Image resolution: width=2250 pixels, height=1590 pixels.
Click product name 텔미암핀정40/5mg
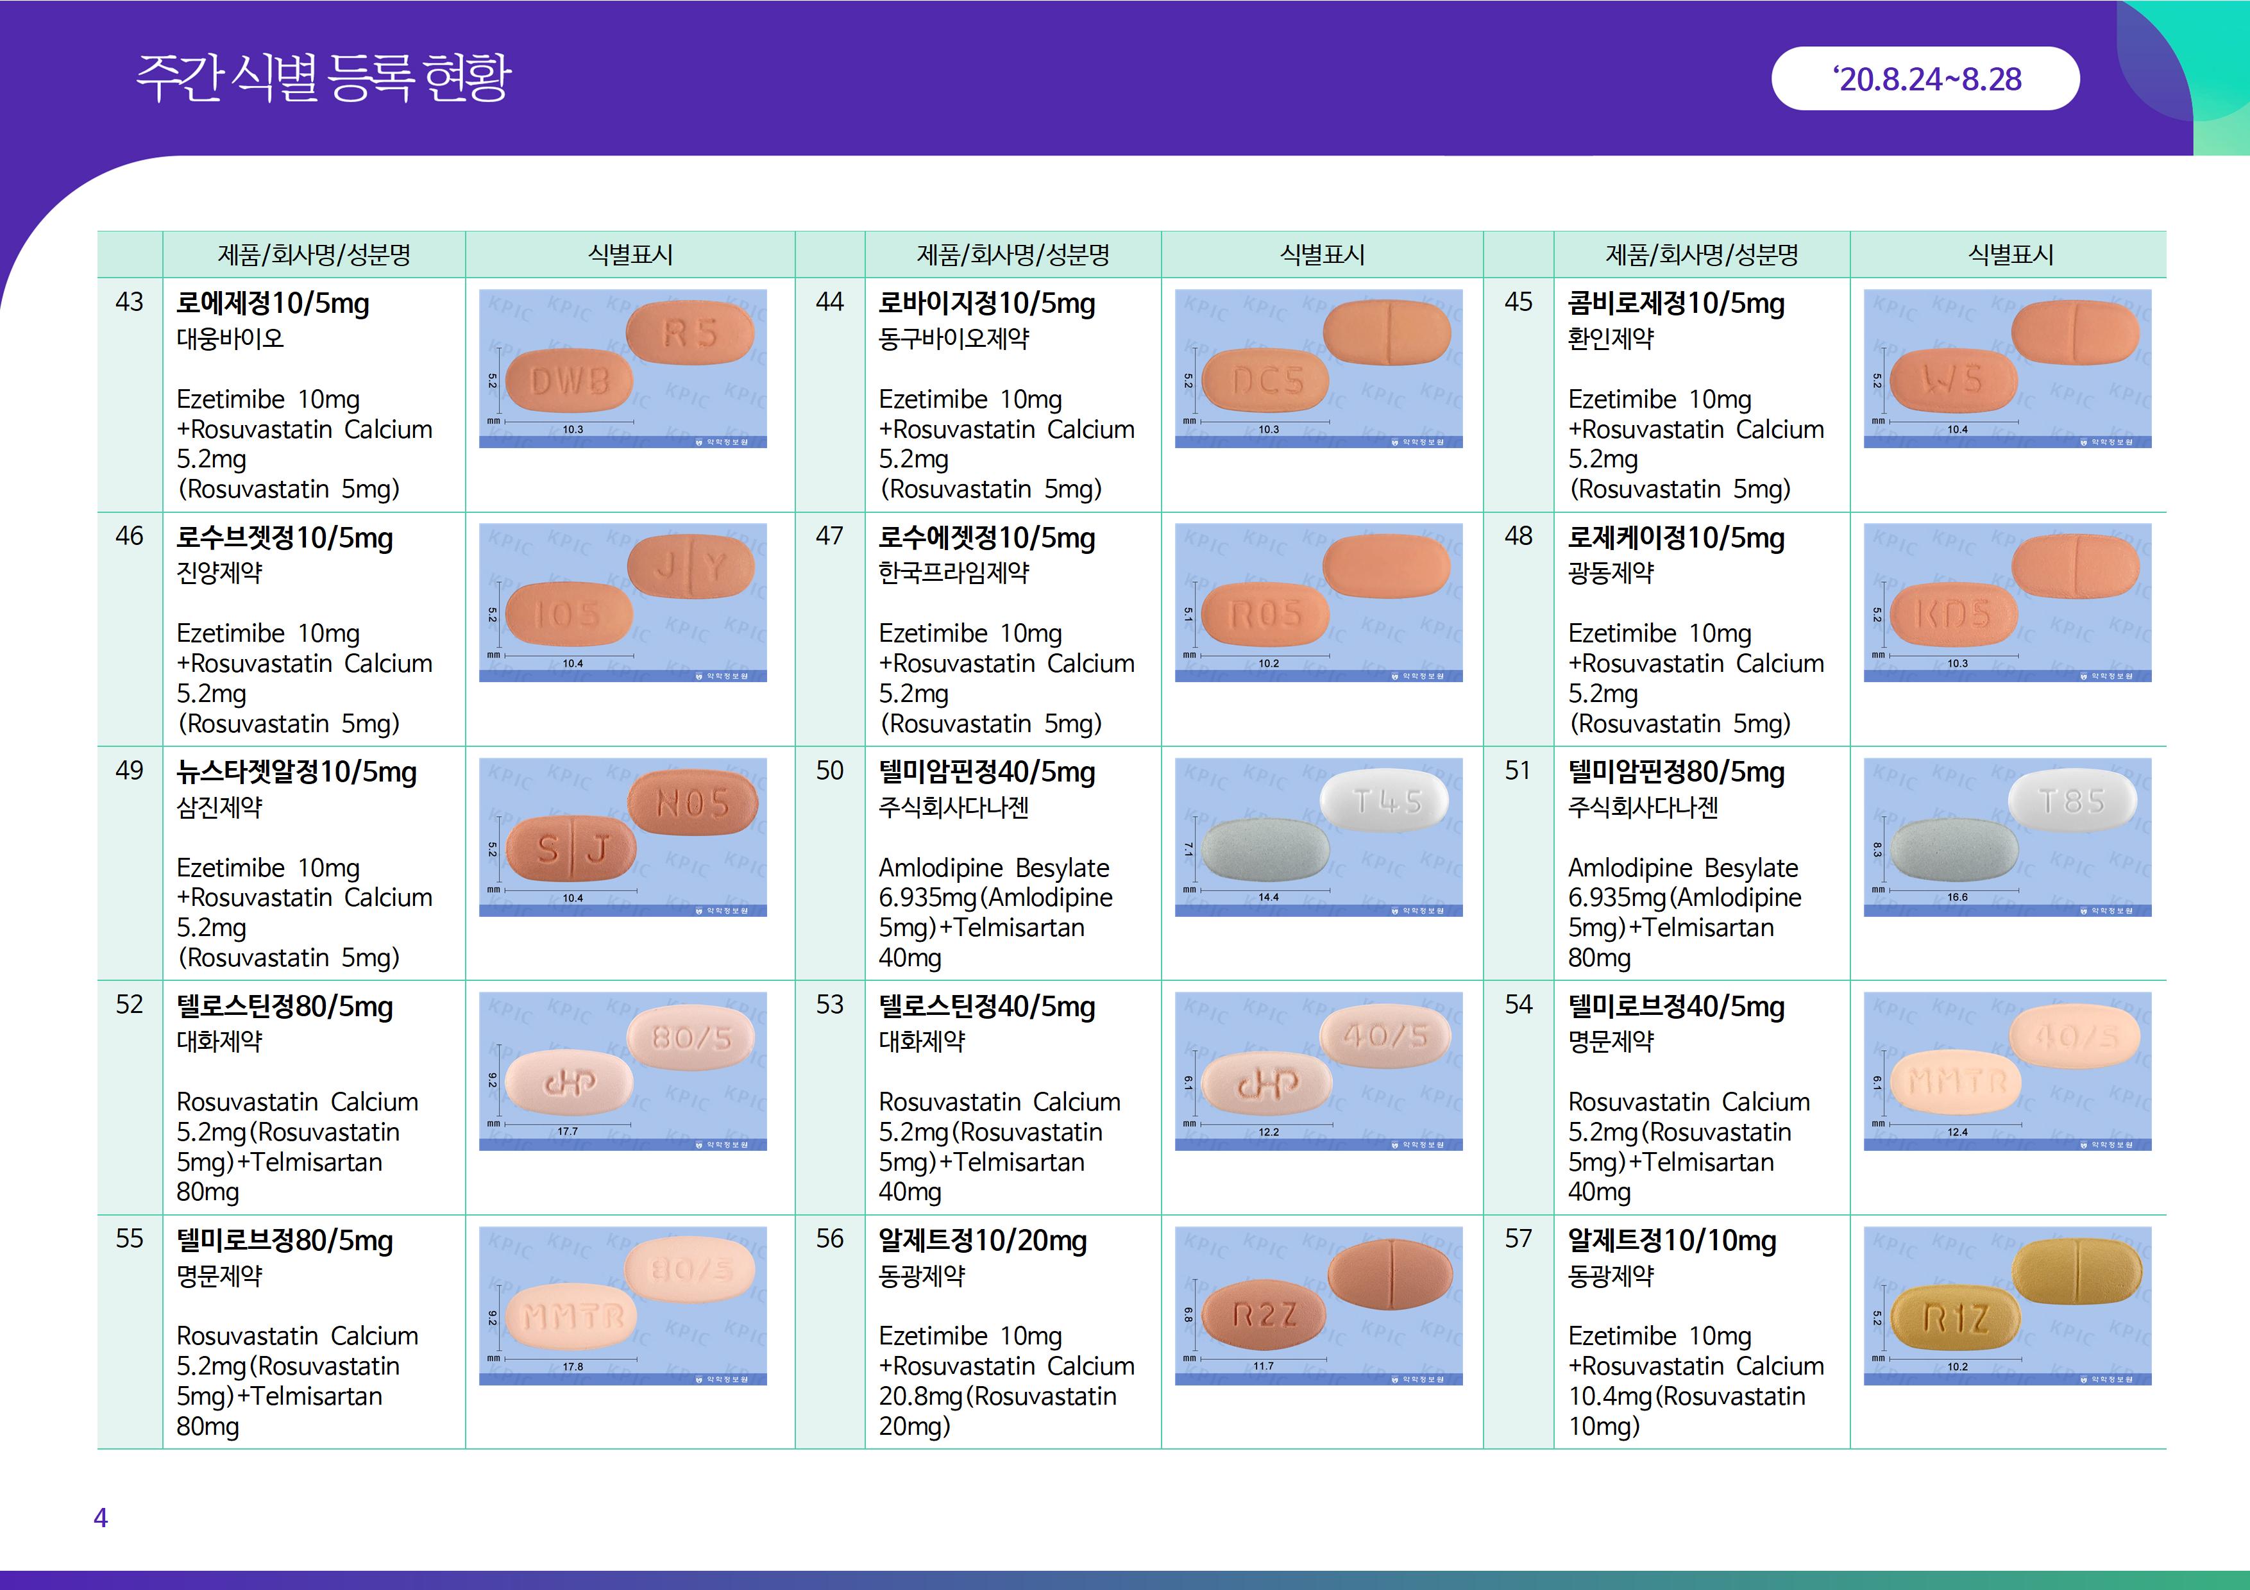point(986,772)
